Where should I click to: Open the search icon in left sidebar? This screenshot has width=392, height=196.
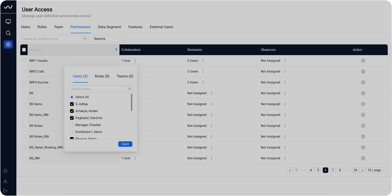[x=8, y=33]
